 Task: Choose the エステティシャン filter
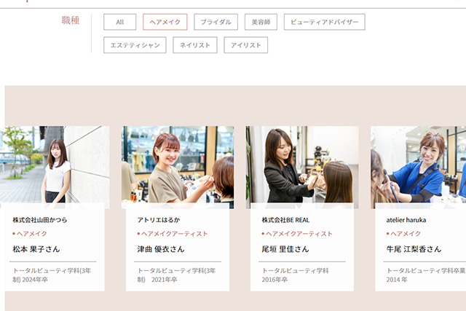point(135,45)
